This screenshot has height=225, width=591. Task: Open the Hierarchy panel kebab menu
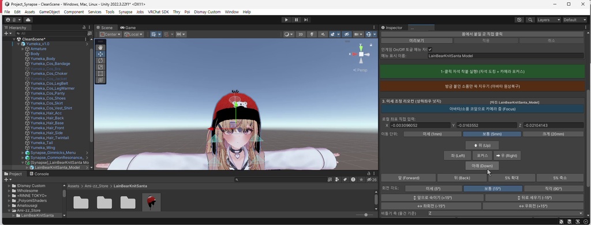point(89,28)
